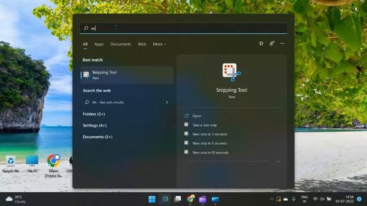This screenshot has width=367, height=206.
Task: Open the Wi-Fi network tray icon
Action: tap(315, 199)
